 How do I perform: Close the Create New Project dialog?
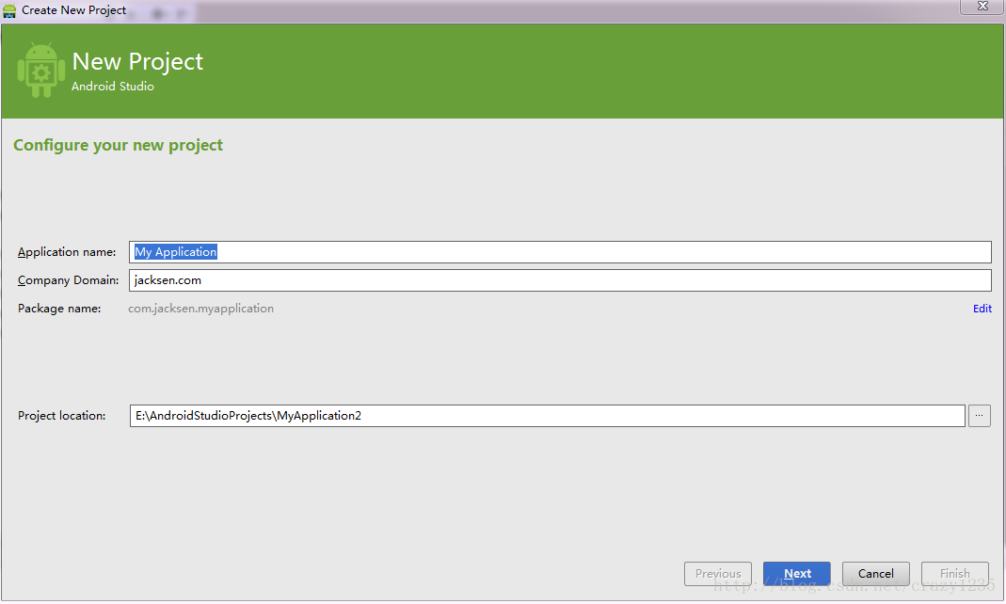coord(982,7)
